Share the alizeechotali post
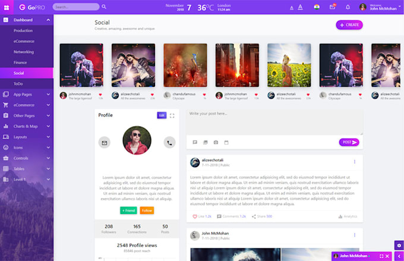Image resolution: width=404 pixels, height=261 pixels. coord(262,216)
